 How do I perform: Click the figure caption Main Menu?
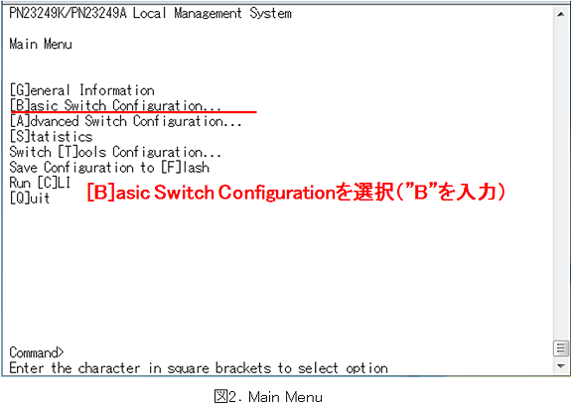pyautogui.click(x=268, y=397)
